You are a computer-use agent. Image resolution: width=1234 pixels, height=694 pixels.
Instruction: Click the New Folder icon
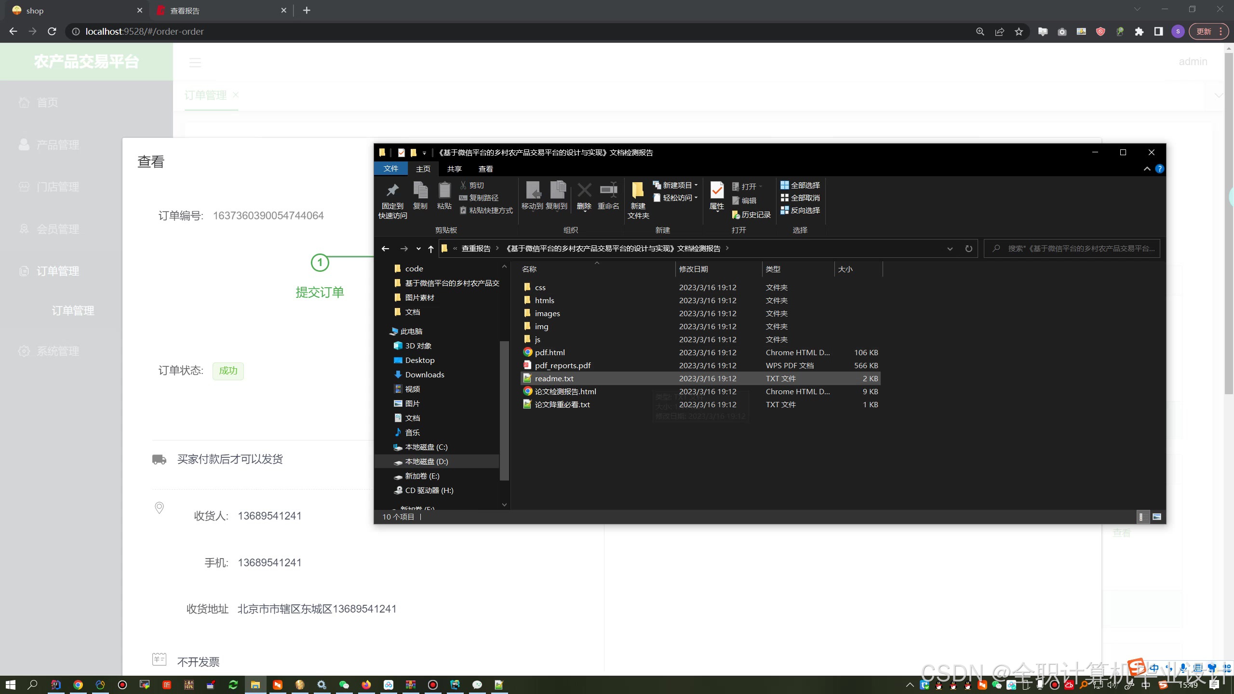click(638, 191)
